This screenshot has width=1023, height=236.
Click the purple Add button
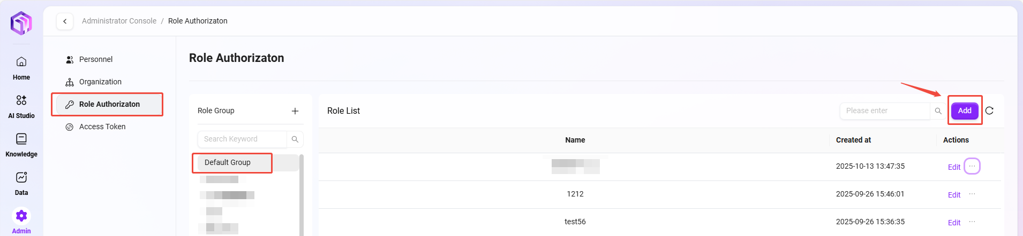point(965,111)
